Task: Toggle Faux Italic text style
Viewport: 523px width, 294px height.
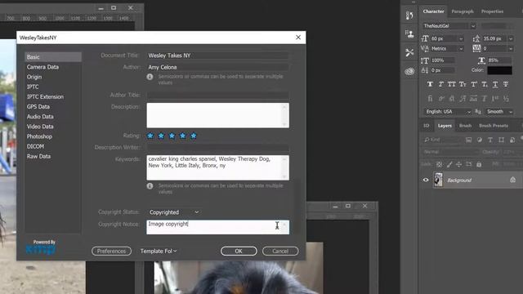Action: click(x=441, y=84)
